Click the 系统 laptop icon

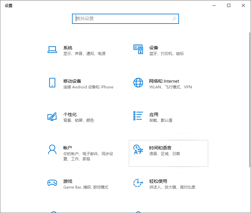(x=52, y=50)
